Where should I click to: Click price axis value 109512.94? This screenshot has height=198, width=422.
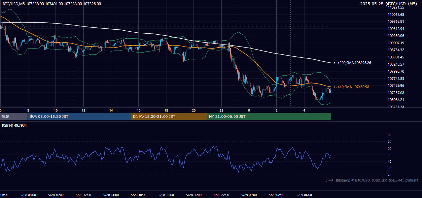(397, 29)
